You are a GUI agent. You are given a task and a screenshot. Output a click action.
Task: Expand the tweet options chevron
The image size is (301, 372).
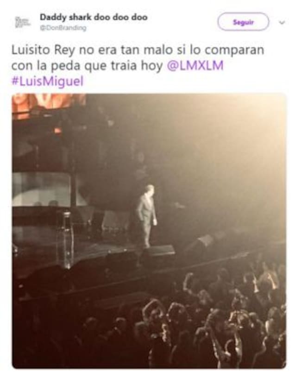pyautogui.click(x=282, y=23)
